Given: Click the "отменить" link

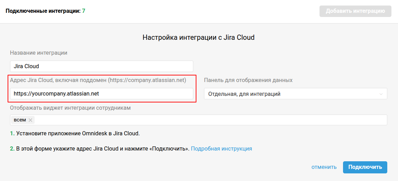Looking at the screenshot, I should [x=324, y=167].
